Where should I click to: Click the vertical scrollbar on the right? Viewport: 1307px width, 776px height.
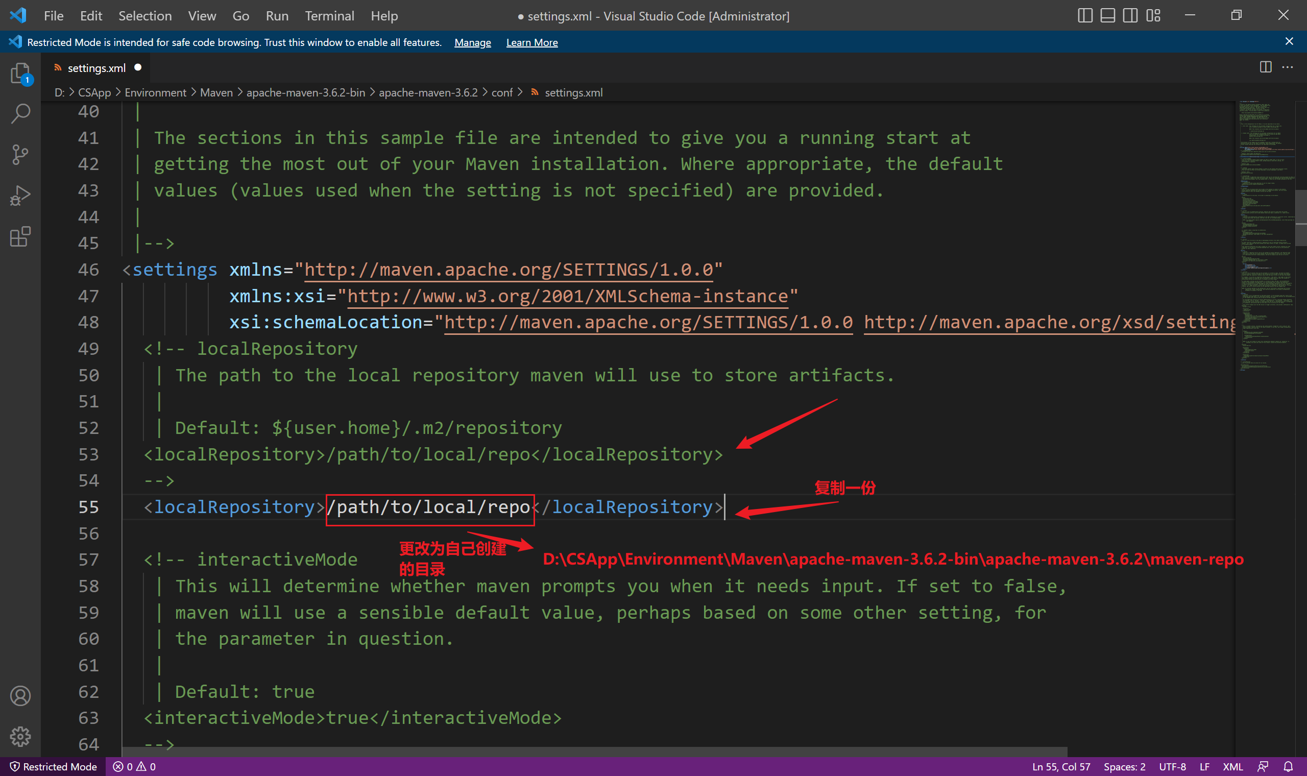coord(1301,219)
